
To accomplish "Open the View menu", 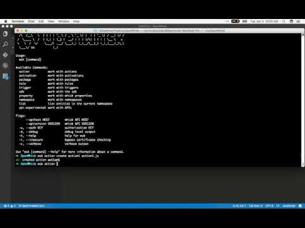I will [51, 22].
